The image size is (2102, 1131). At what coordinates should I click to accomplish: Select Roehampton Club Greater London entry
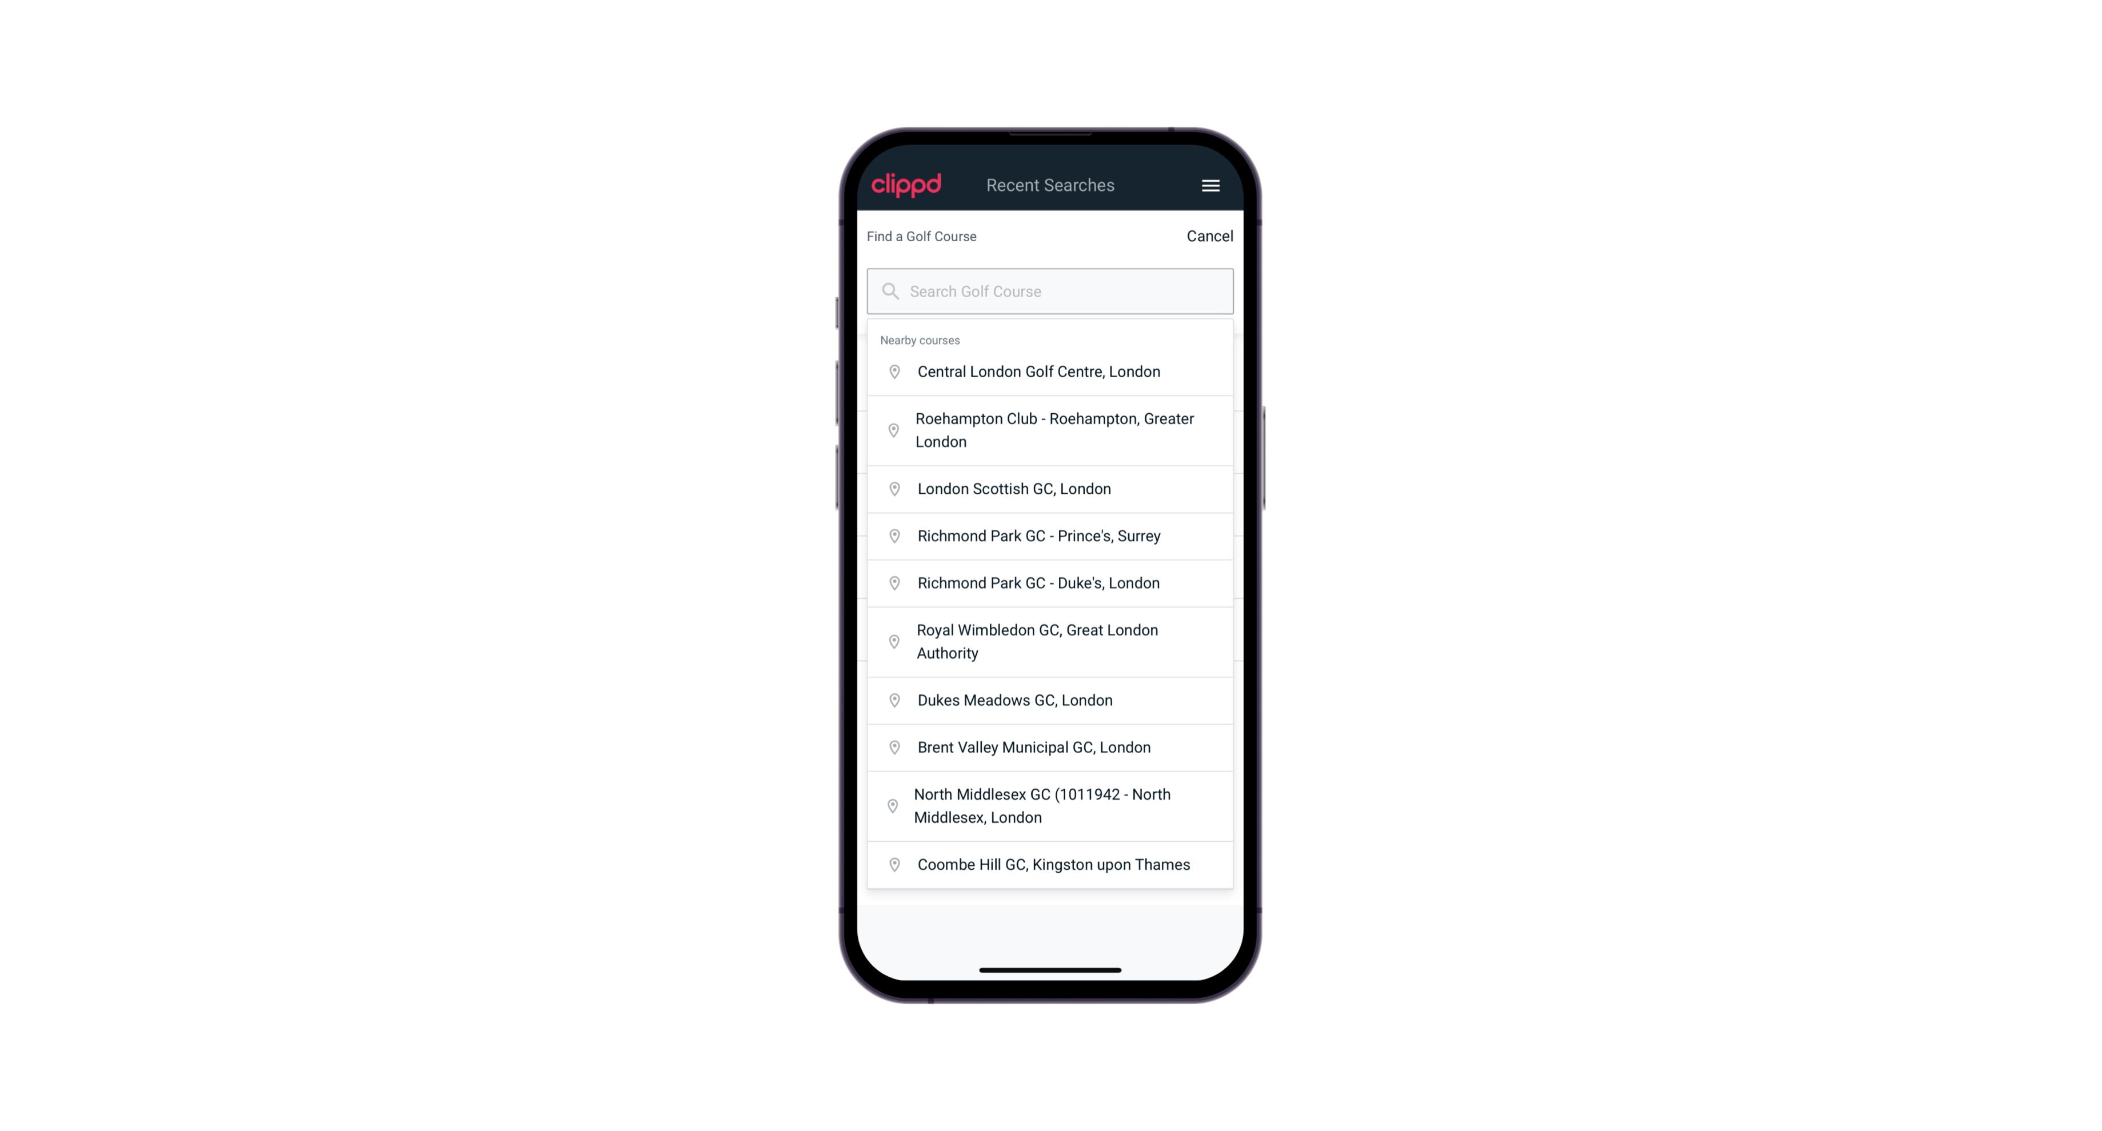click(x=1051, y=430)
